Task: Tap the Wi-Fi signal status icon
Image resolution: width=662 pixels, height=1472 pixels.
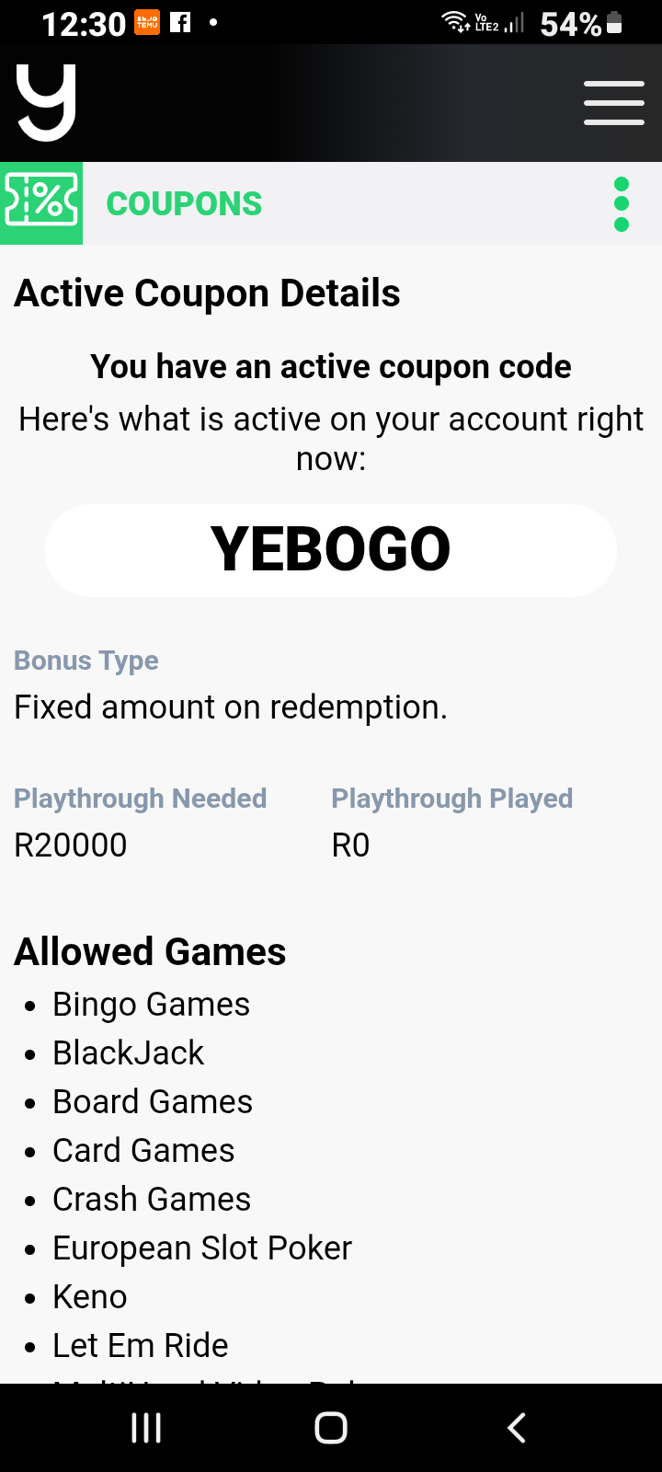Action: tap(456, 22)
